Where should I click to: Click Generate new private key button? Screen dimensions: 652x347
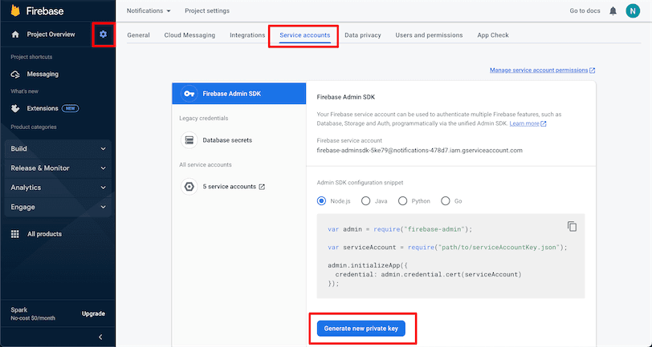361,329
